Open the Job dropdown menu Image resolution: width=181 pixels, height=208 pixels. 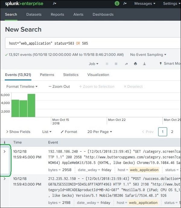click(93, 64)
